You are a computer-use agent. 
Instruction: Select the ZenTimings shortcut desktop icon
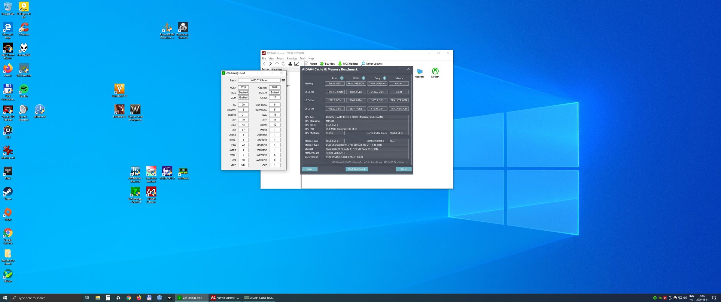tap(135, 195)
